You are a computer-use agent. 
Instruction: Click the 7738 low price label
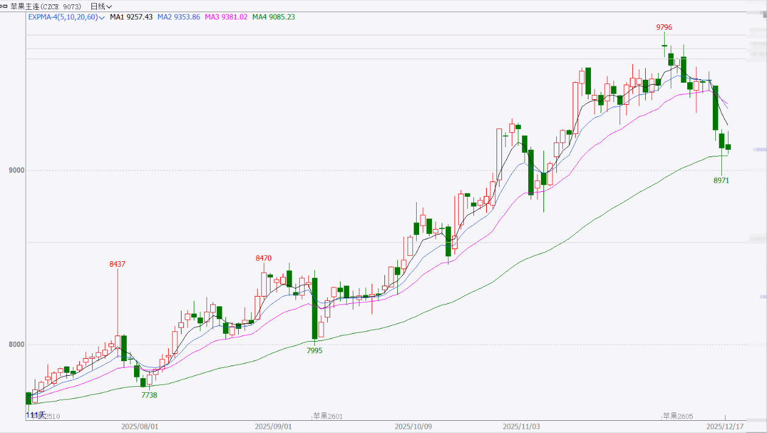click(x=149, y=395)
